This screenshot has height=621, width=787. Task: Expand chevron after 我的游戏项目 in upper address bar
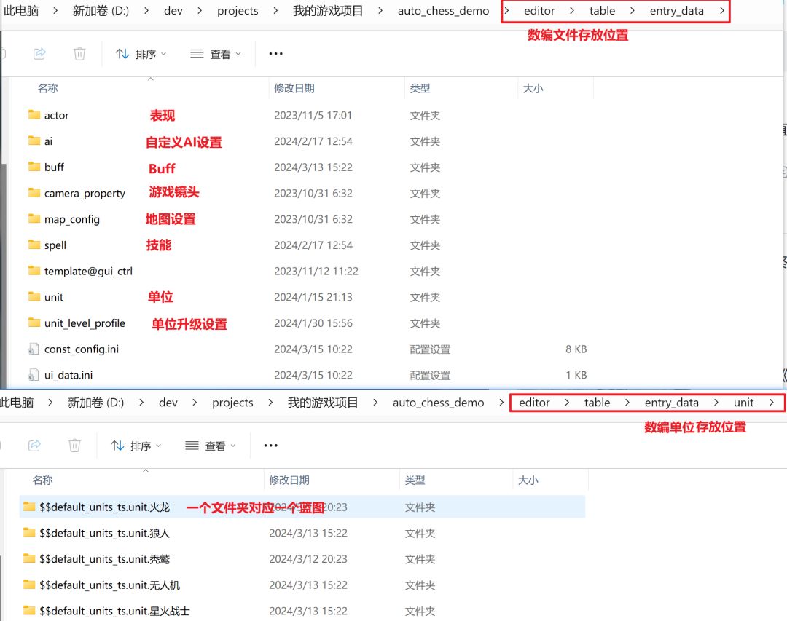[380, 10]
